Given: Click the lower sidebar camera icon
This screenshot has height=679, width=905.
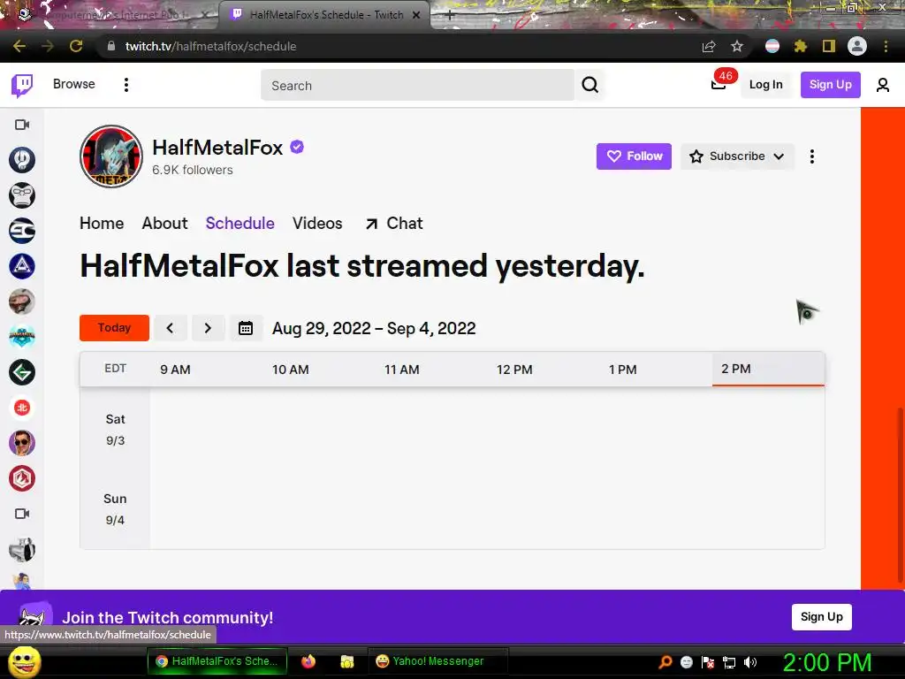Looking at the screenshot, I should click(22, 514).
